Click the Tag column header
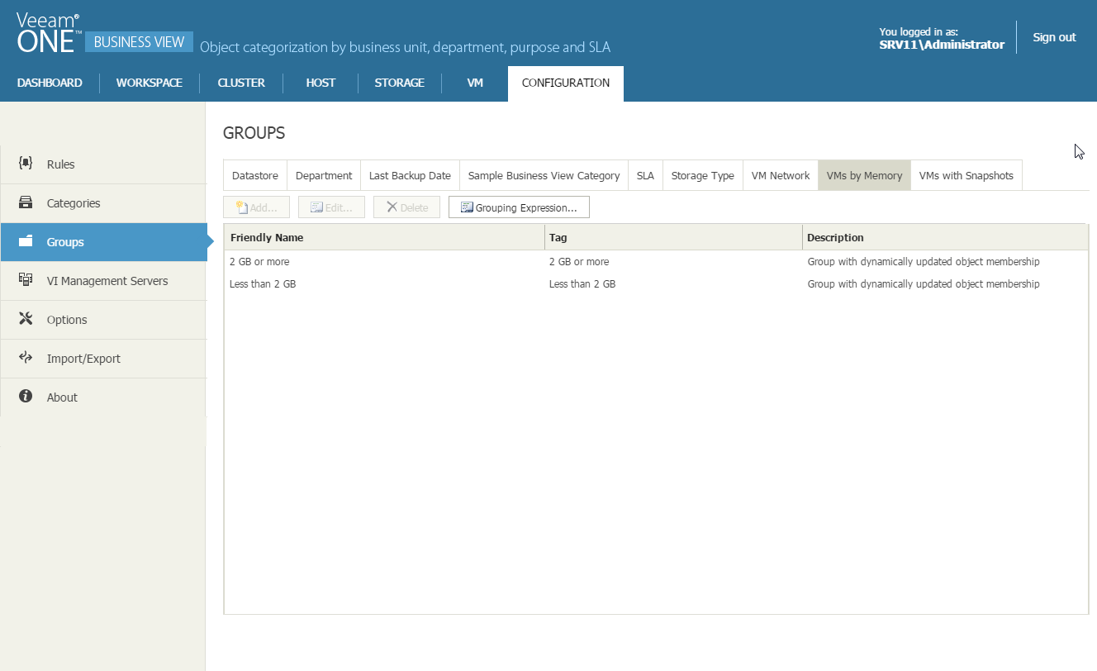Screen dimensions: 1097x671 [558, 237]
